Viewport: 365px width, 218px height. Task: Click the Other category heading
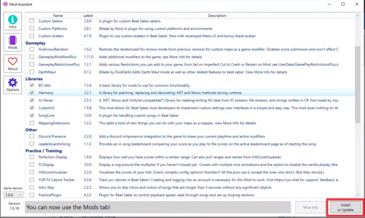click(x=31, y=130)
